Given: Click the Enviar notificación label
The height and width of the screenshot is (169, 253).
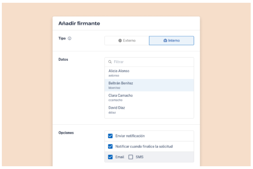Looking at the screenshot, I should (130, 136).
